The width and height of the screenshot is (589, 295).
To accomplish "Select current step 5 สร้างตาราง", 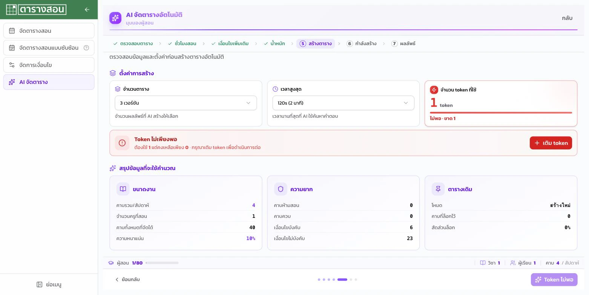I will (316, 44).
